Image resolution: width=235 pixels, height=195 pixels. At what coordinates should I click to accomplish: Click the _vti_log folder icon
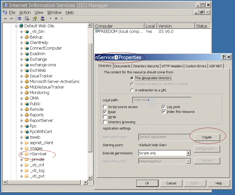tap(27, 170)
